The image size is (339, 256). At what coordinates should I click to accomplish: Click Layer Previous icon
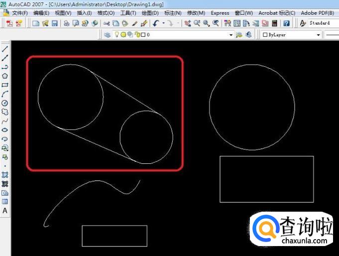pyautogui.click(x=248, y=35)
